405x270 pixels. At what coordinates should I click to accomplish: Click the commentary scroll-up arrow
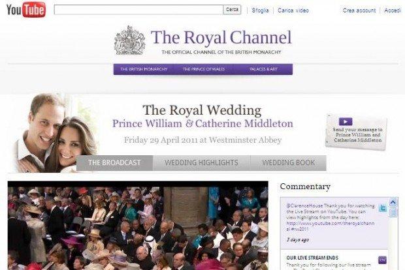393,202
